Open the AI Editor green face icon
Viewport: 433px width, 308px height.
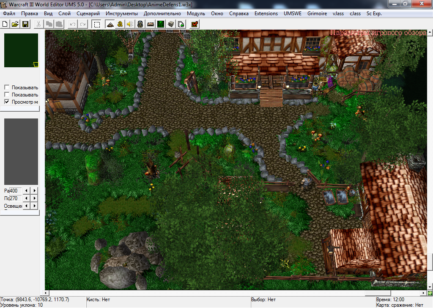click(x=161, y=24)
